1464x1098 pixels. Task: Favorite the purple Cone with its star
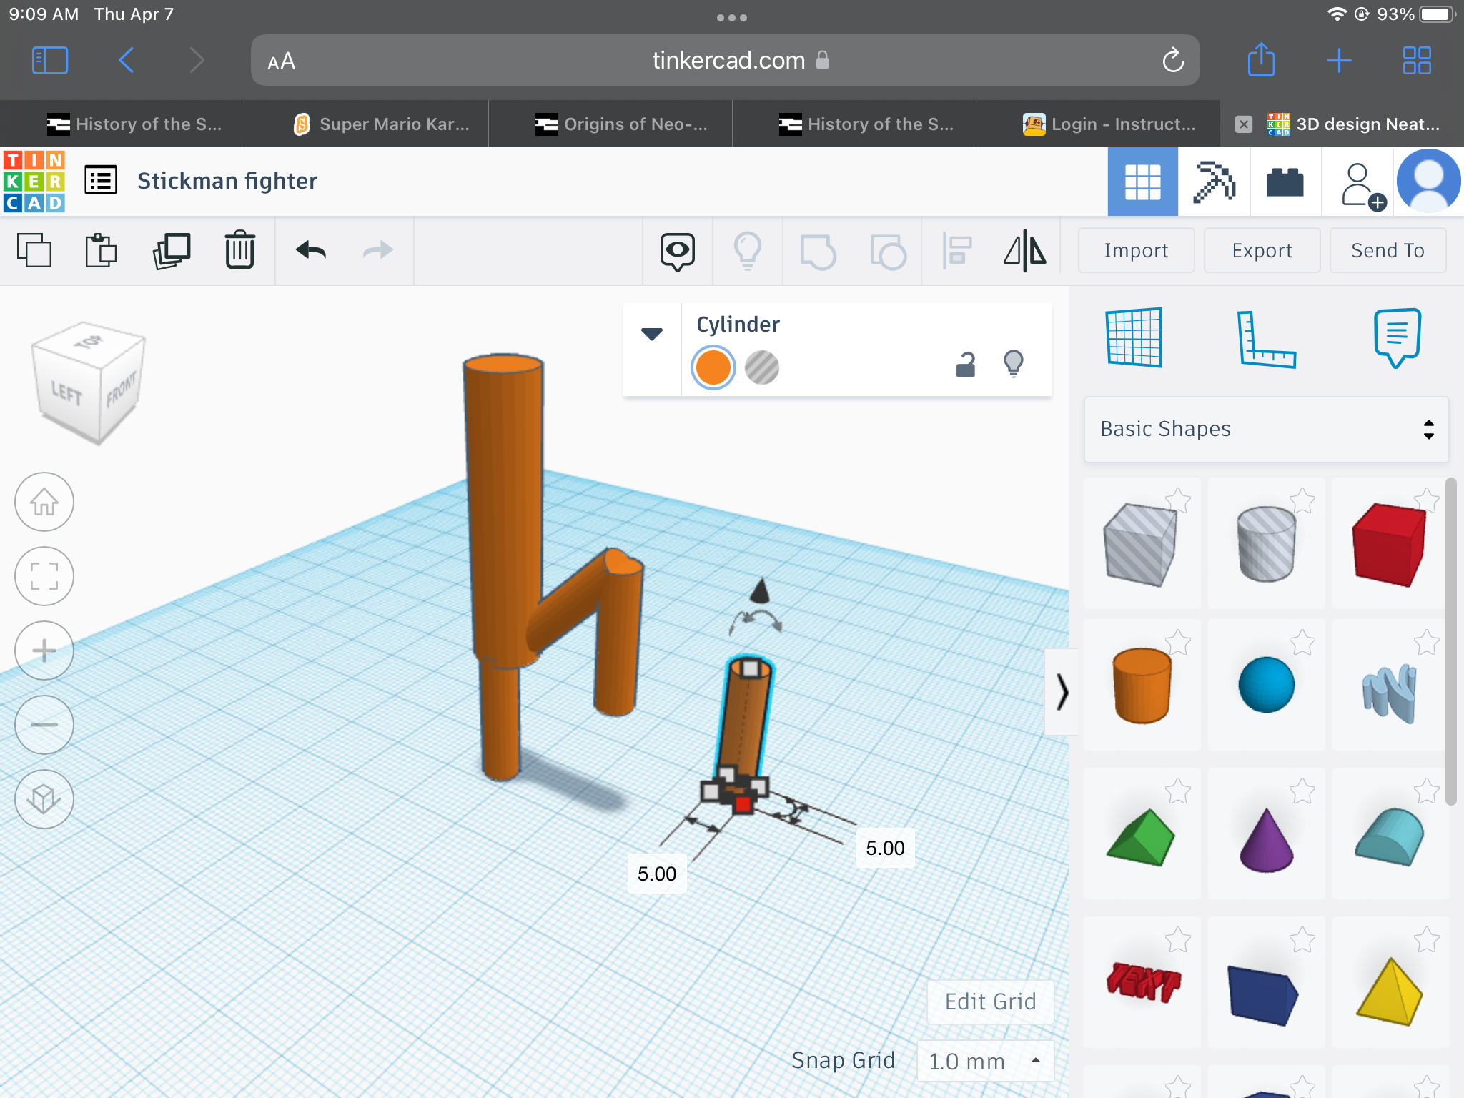click(x=1302, y=791)
